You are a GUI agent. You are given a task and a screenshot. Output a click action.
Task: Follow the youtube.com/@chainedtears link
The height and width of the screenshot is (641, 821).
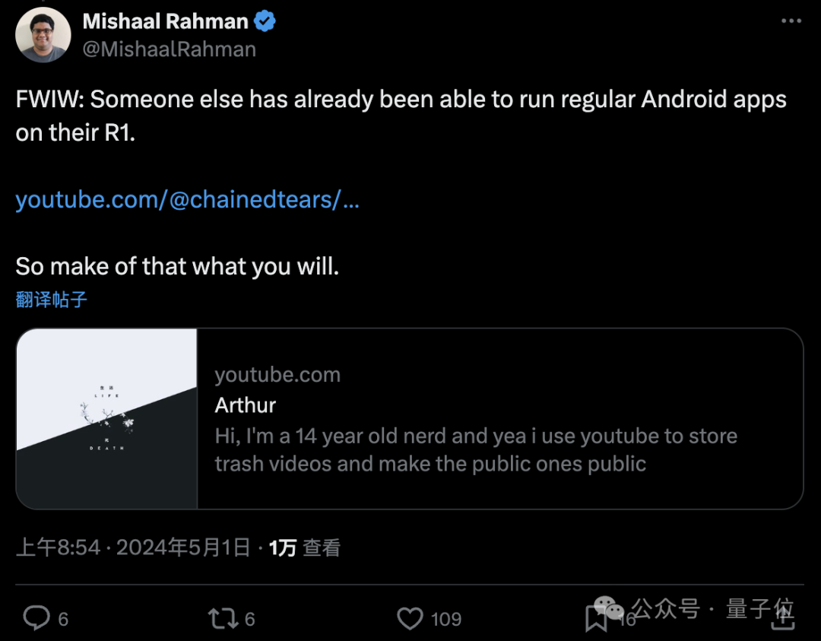187,199
